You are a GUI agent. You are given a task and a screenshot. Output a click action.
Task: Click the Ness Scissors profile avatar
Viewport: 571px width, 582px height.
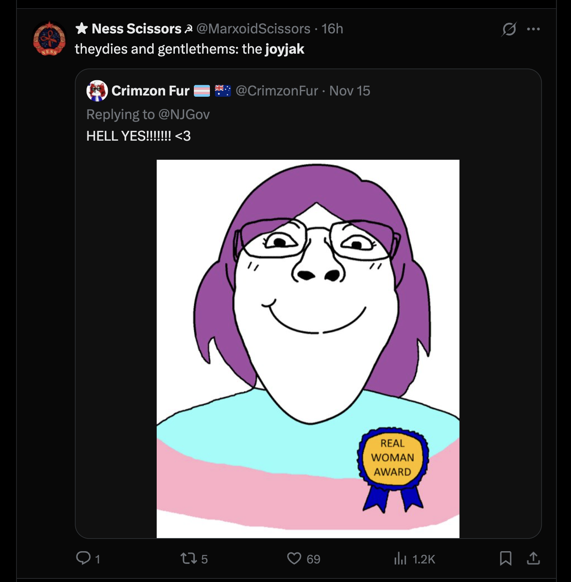point(49,39)
